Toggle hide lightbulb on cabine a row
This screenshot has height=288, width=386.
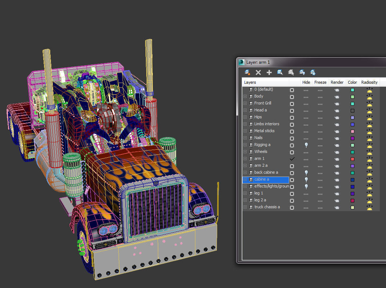pos(306,179)
